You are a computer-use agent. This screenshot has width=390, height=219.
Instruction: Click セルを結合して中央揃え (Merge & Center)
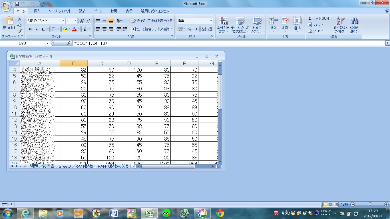(x=152, y=29)
